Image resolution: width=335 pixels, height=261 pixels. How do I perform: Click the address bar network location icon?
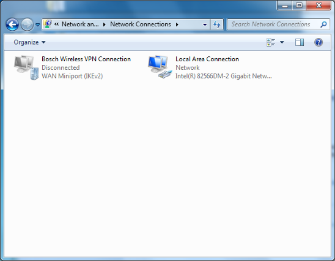(x=48, y=24)
